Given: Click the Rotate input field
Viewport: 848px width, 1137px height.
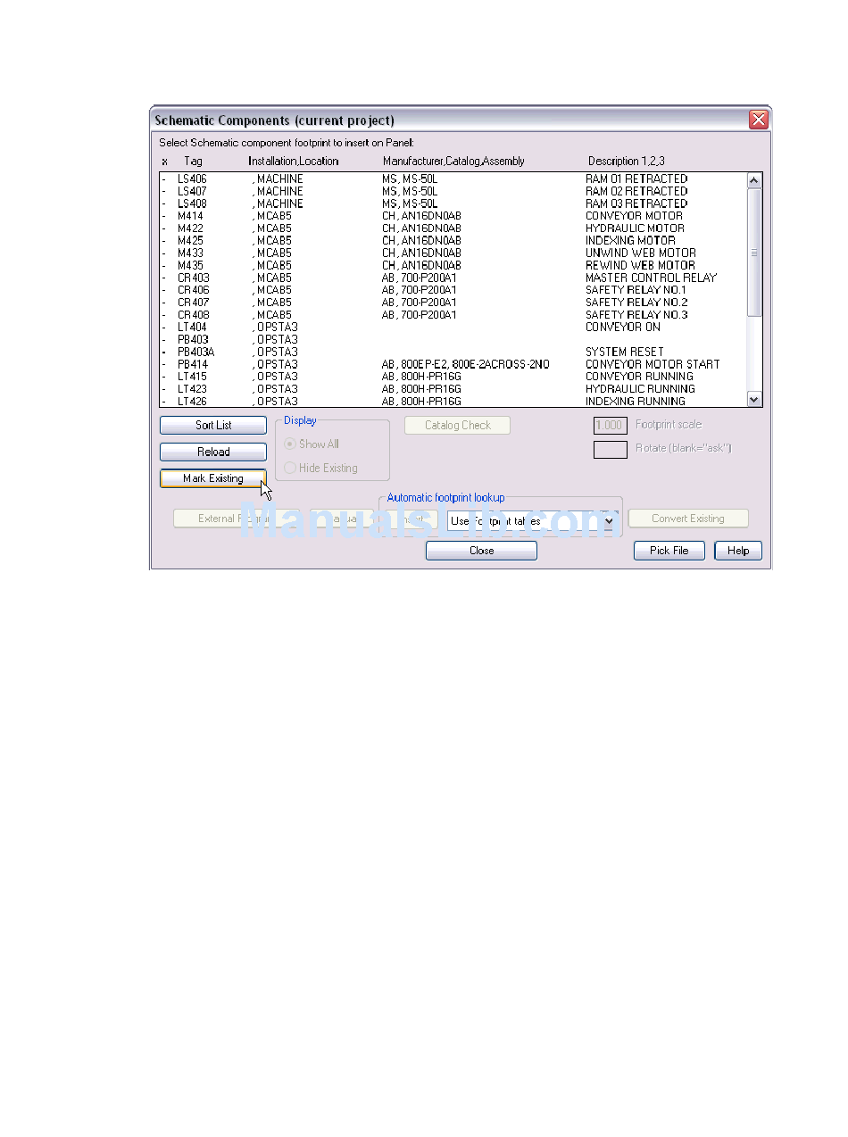Looking at the screenshot, I should [x=611, y=450].
